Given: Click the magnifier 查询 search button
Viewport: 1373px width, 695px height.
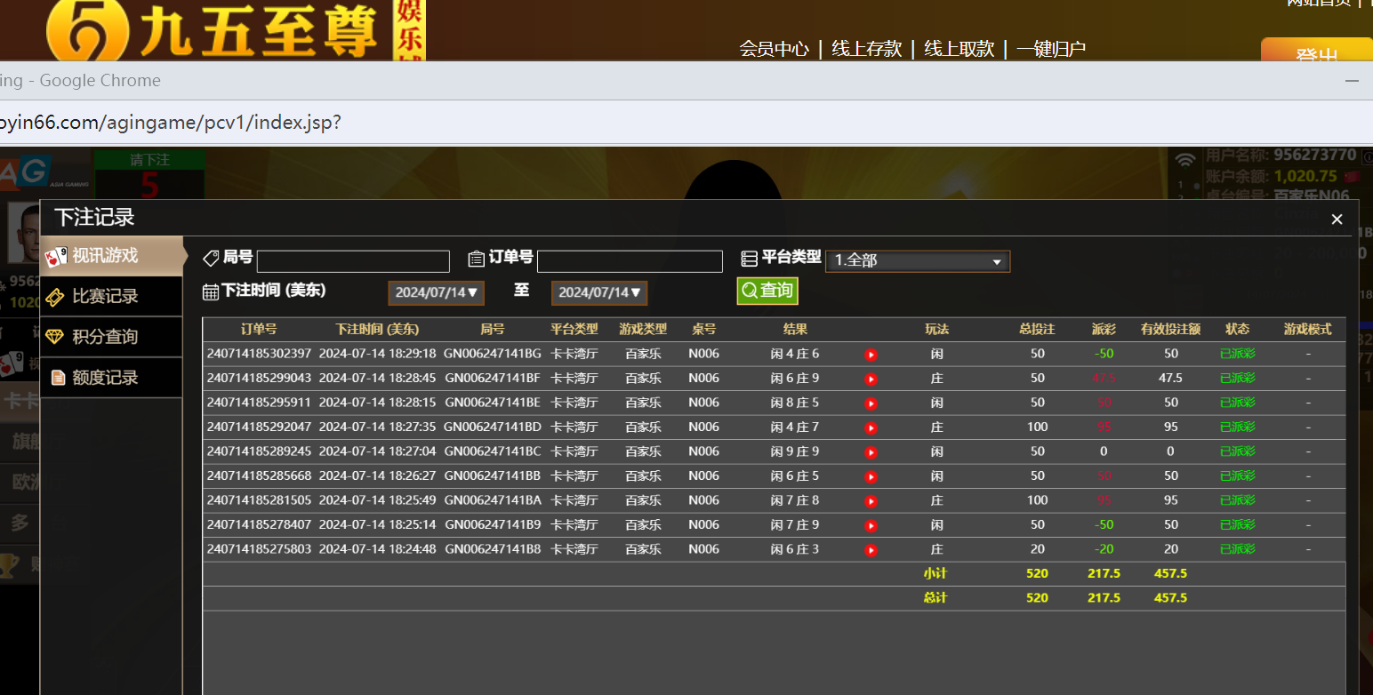Looking at the screenshot, I should 767,291.
